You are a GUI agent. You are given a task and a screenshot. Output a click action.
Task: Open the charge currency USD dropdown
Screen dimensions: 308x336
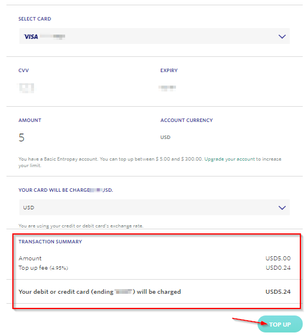[154, 208]
